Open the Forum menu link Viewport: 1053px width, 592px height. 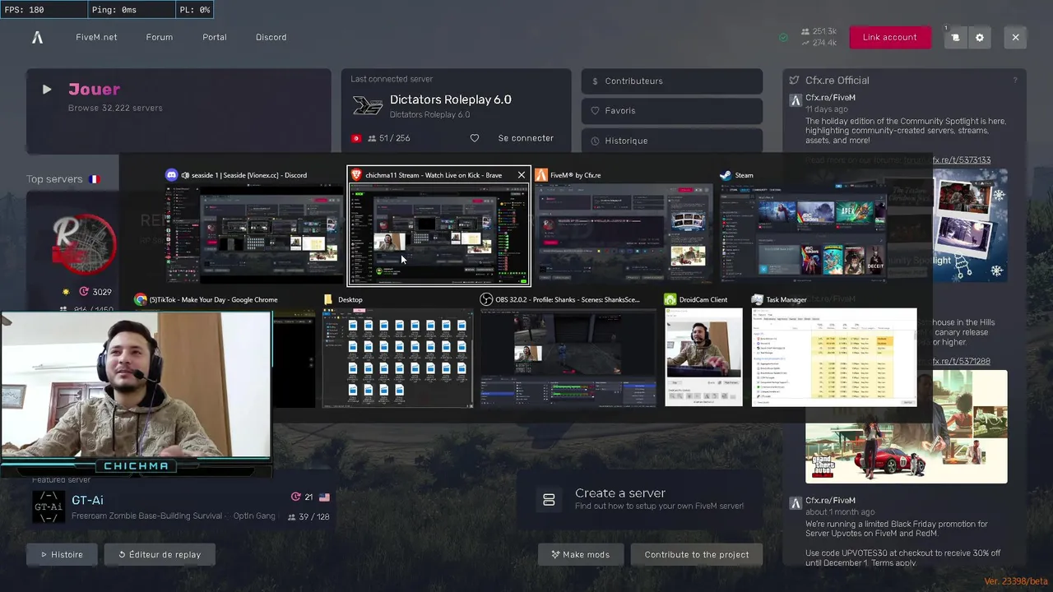(x=160, y=37)
